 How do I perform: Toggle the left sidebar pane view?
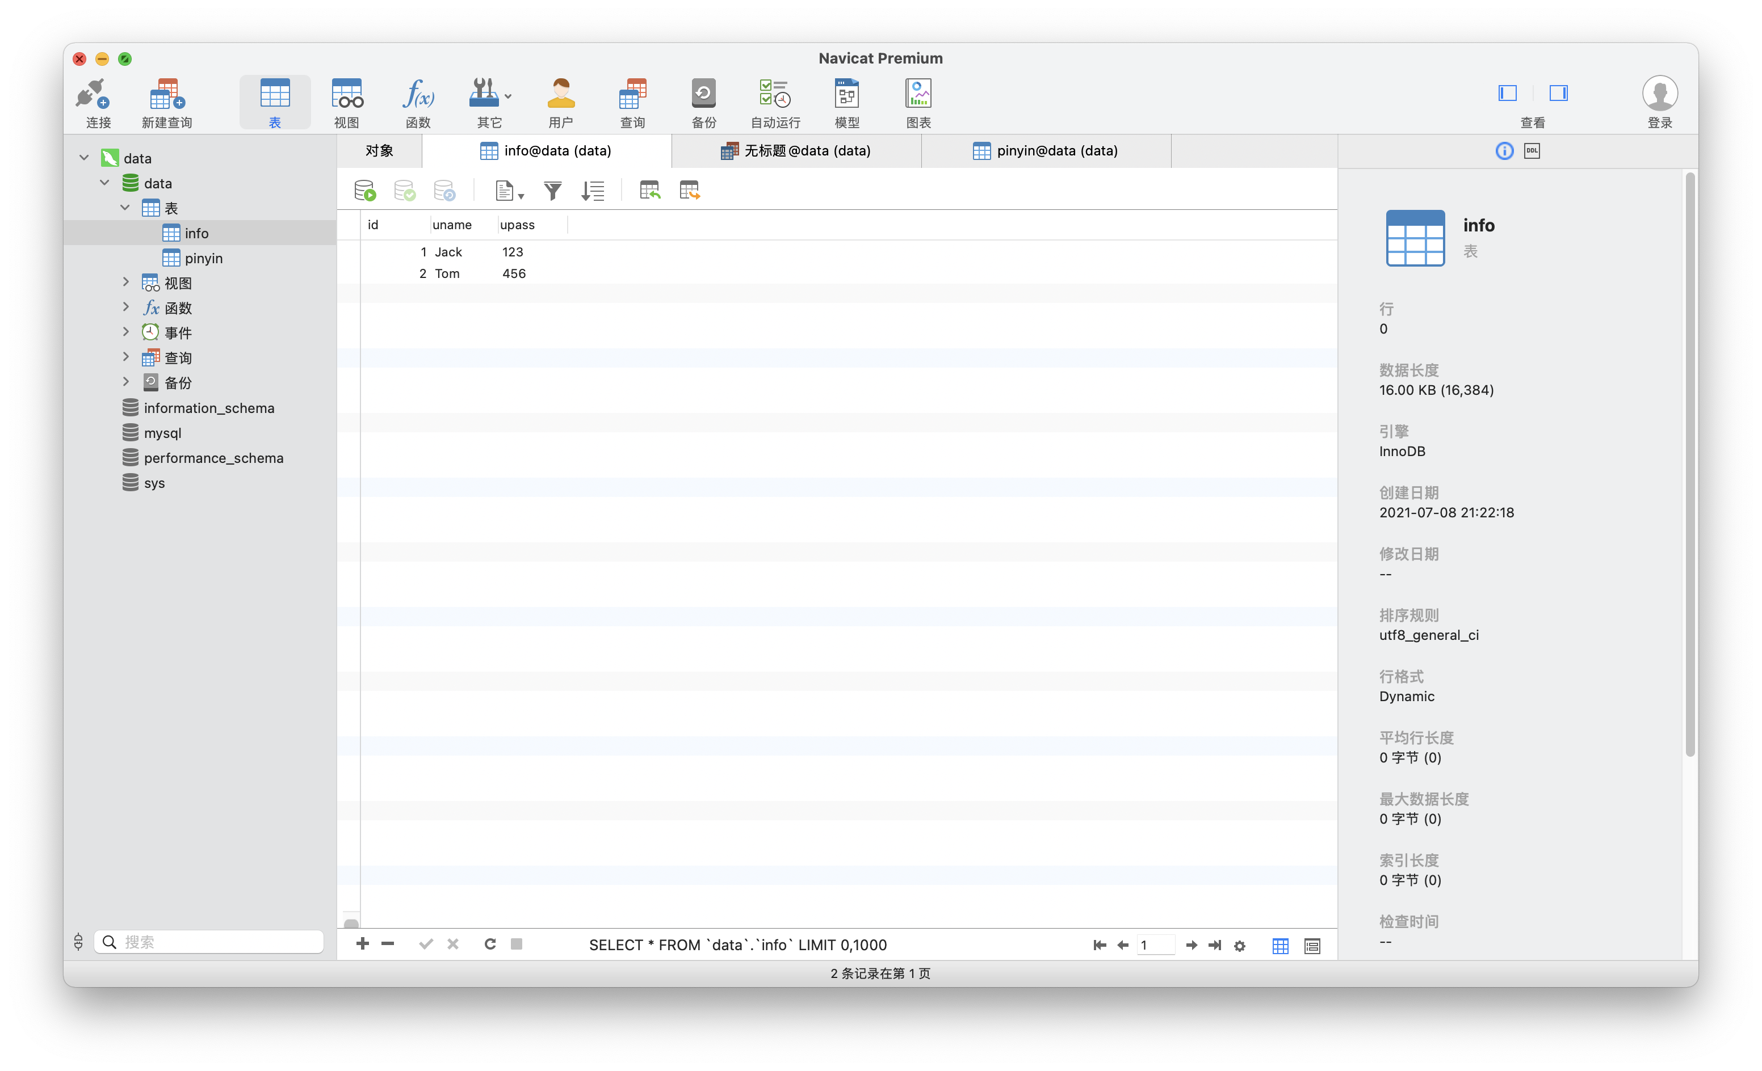coord(1508,93)
